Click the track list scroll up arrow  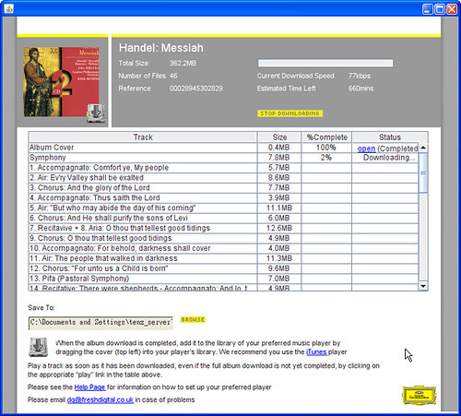click(423, 148)
